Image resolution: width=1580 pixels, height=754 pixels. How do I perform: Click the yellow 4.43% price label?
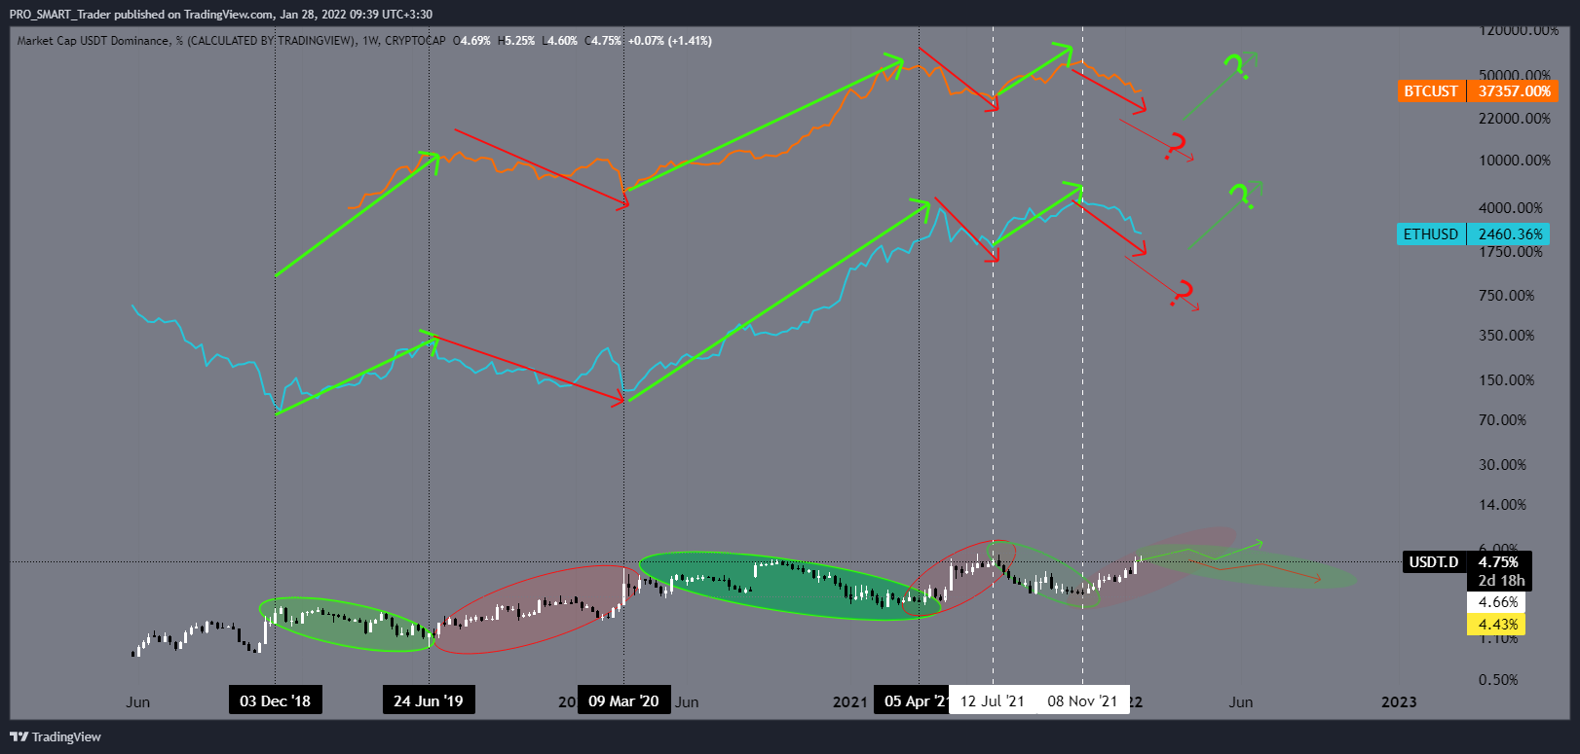click(1497, 625)
